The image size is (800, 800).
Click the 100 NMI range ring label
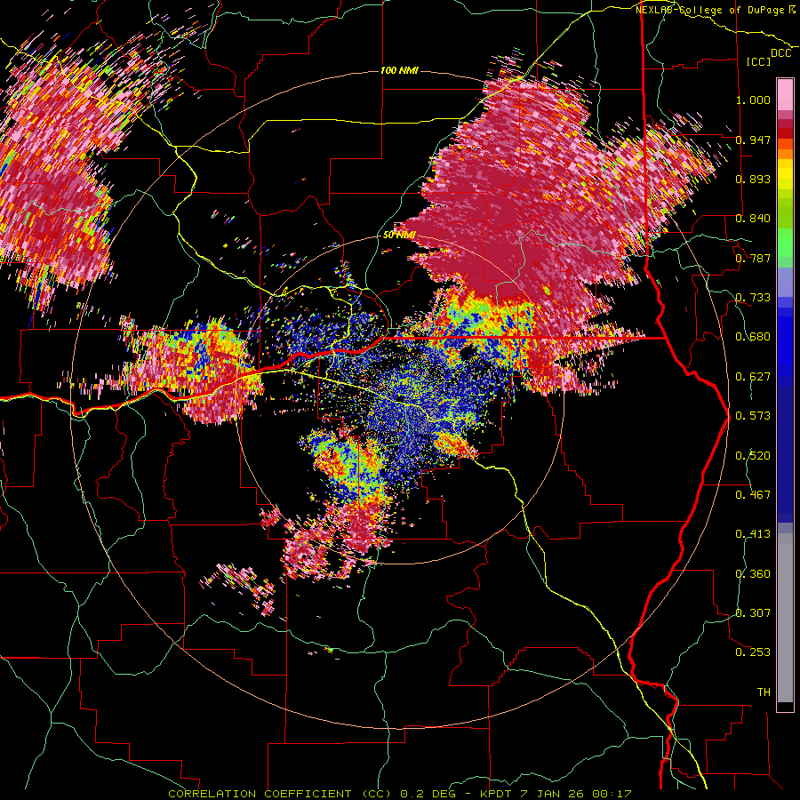399,70
